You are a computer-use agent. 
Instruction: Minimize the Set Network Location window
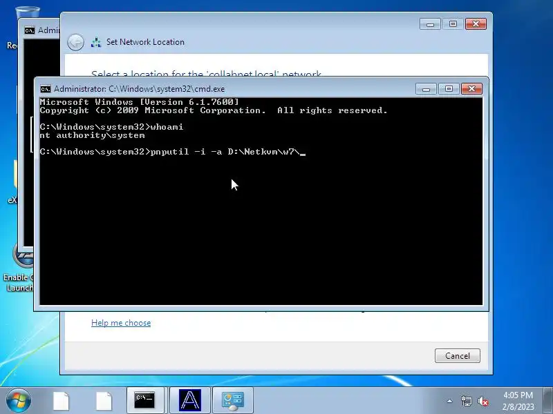pos(430,24)
